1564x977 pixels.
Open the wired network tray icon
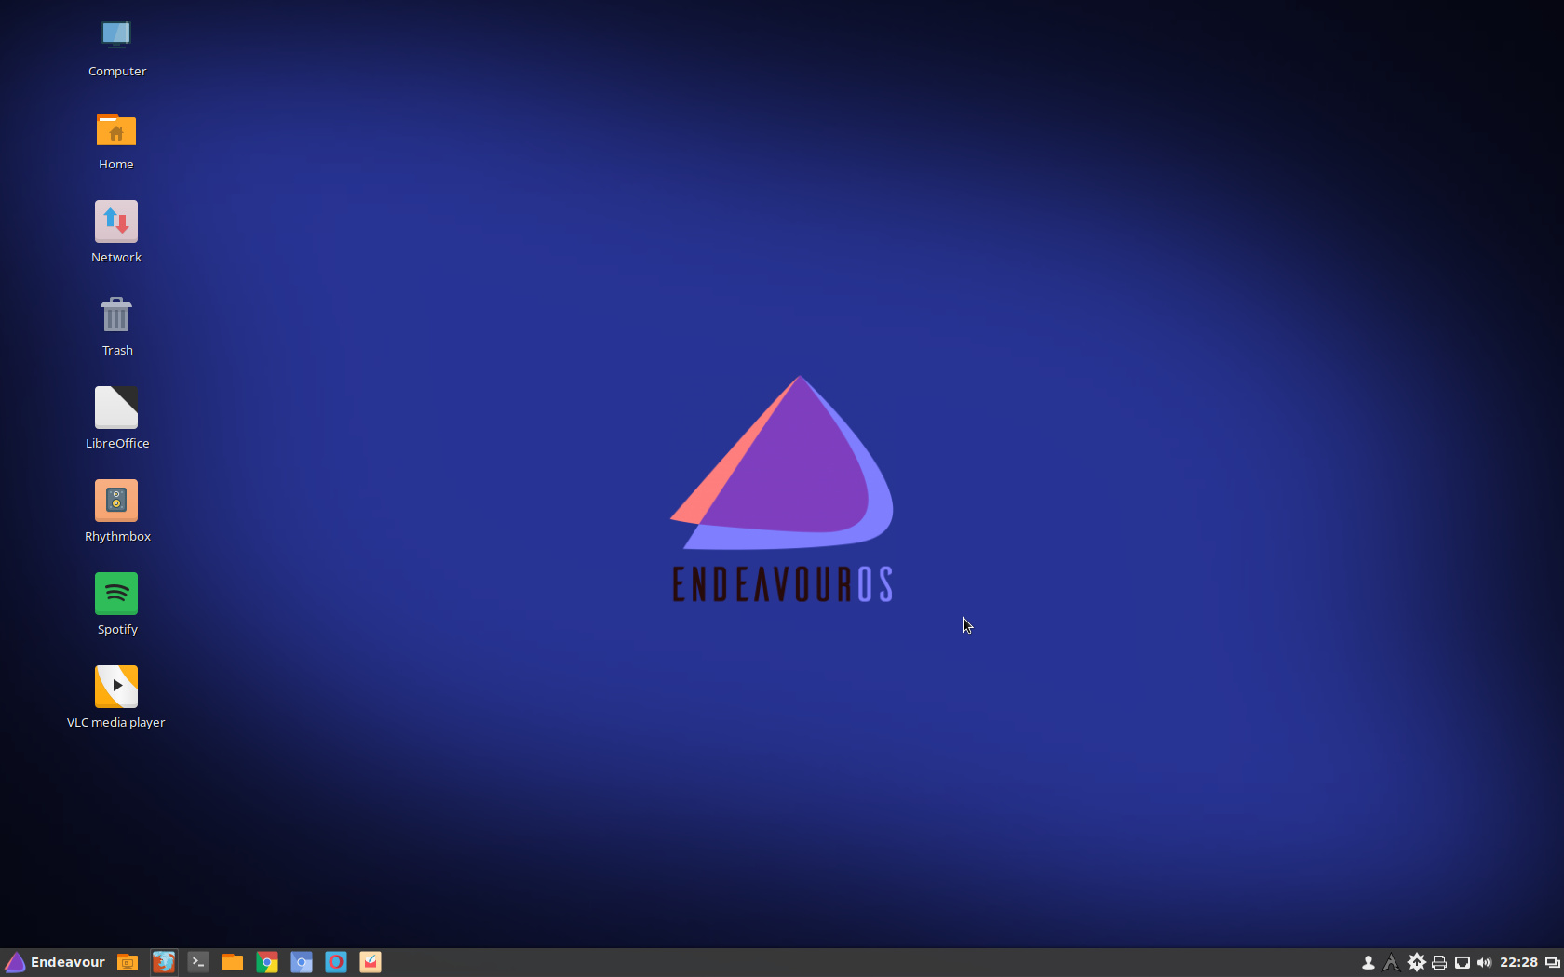point(1463,963)
